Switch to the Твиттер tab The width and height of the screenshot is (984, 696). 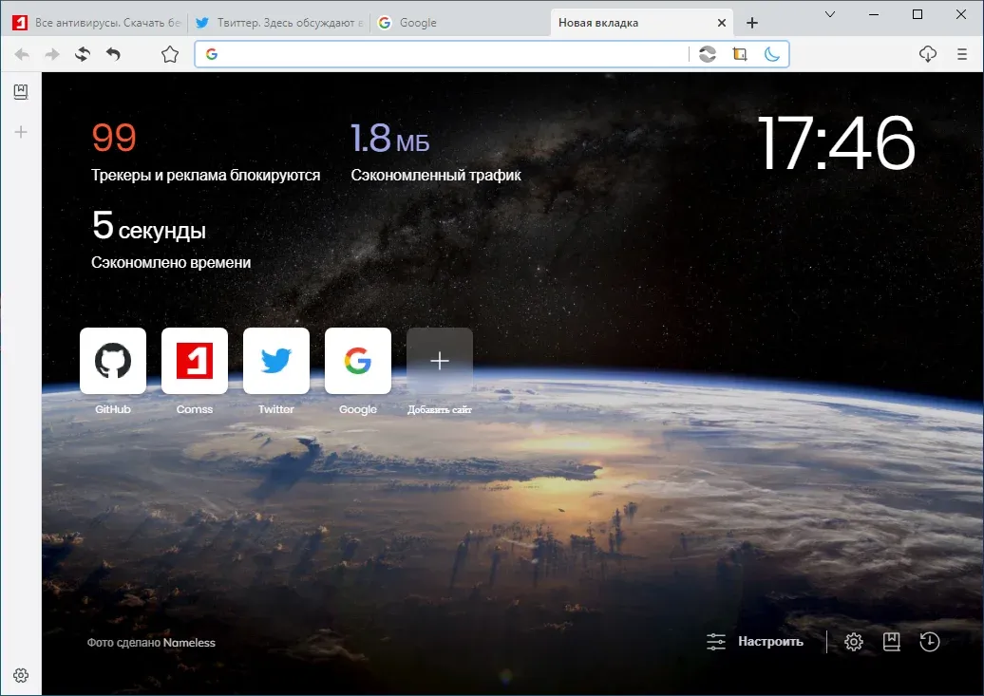point(278,23)
